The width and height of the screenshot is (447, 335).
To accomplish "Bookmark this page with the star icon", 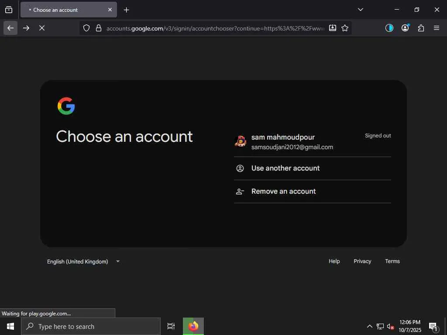I will tap(345, 28).
